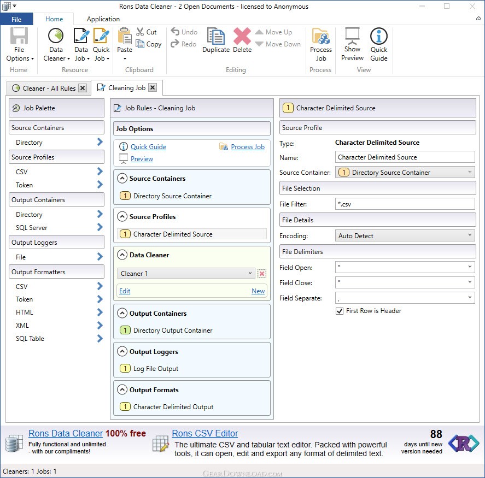This screenshot has width=485, height=478.
Task: Open the Field Separate dropdown
Action: point(405,298)
